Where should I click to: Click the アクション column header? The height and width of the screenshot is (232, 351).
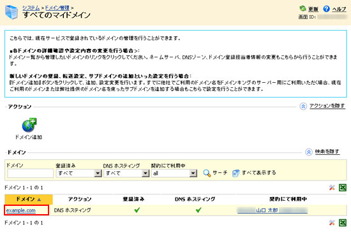point(80,199)
